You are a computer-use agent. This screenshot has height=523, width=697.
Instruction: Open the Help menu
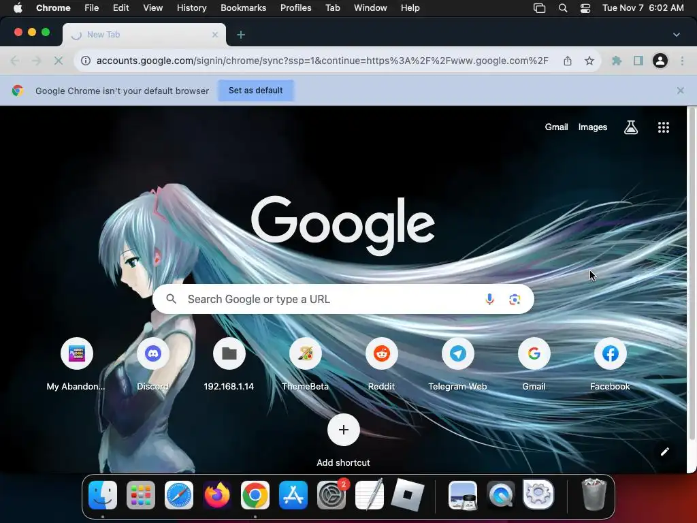[x=410, y=8]
